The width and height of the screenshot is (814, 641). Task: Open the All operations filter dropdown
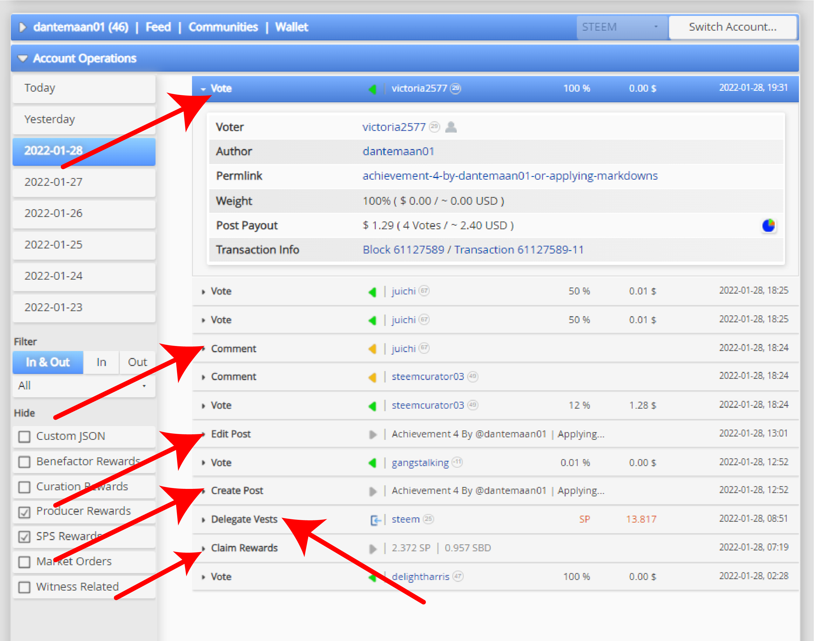(x=84, y=386)
